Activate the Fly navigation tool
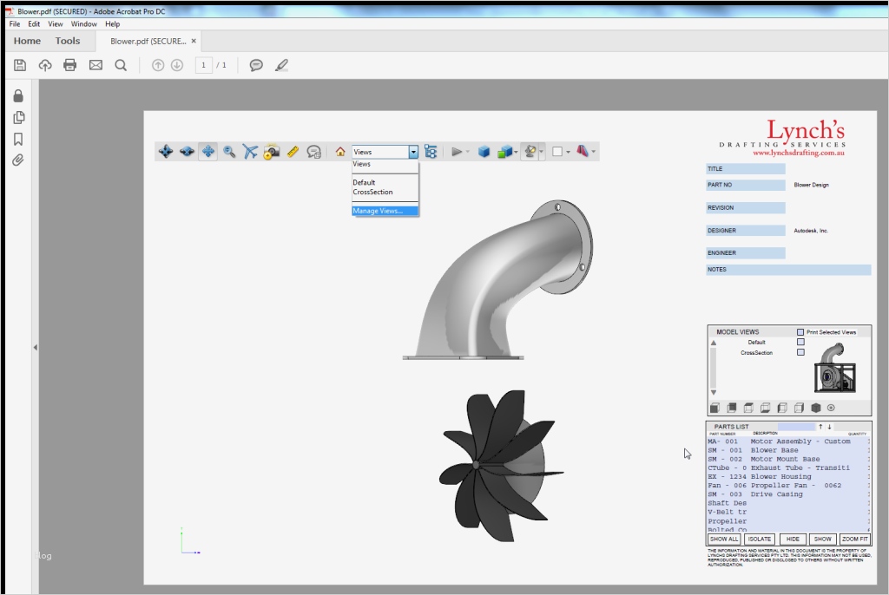The width and height of the screenshot is (889, 595). coord(250,152)
